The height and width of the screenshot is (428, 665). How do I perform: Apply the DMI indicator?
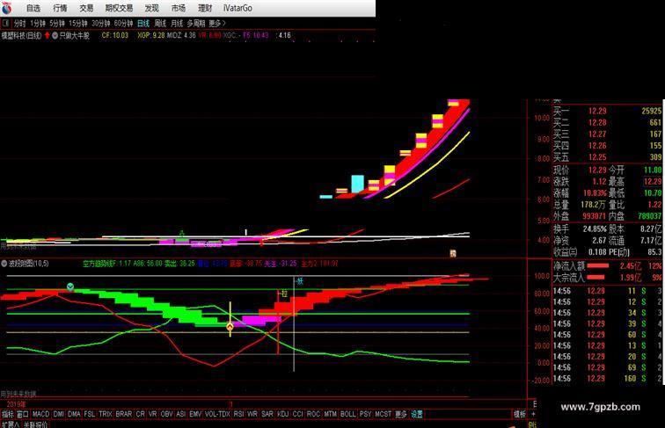pyautogui.click(x=59, y=414)
